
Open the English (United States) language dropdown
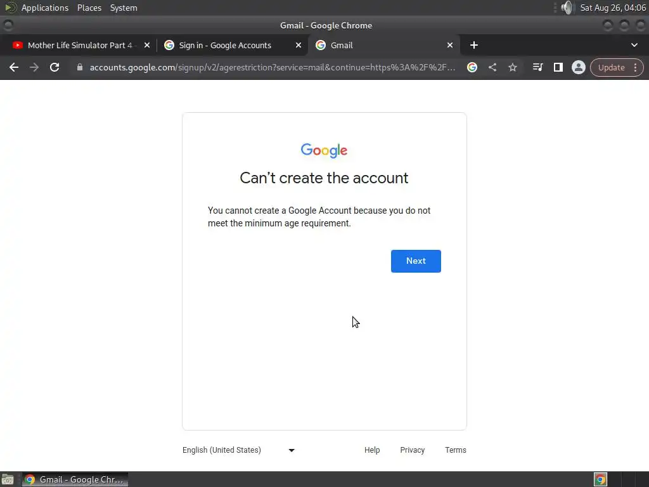pos(238,450)
